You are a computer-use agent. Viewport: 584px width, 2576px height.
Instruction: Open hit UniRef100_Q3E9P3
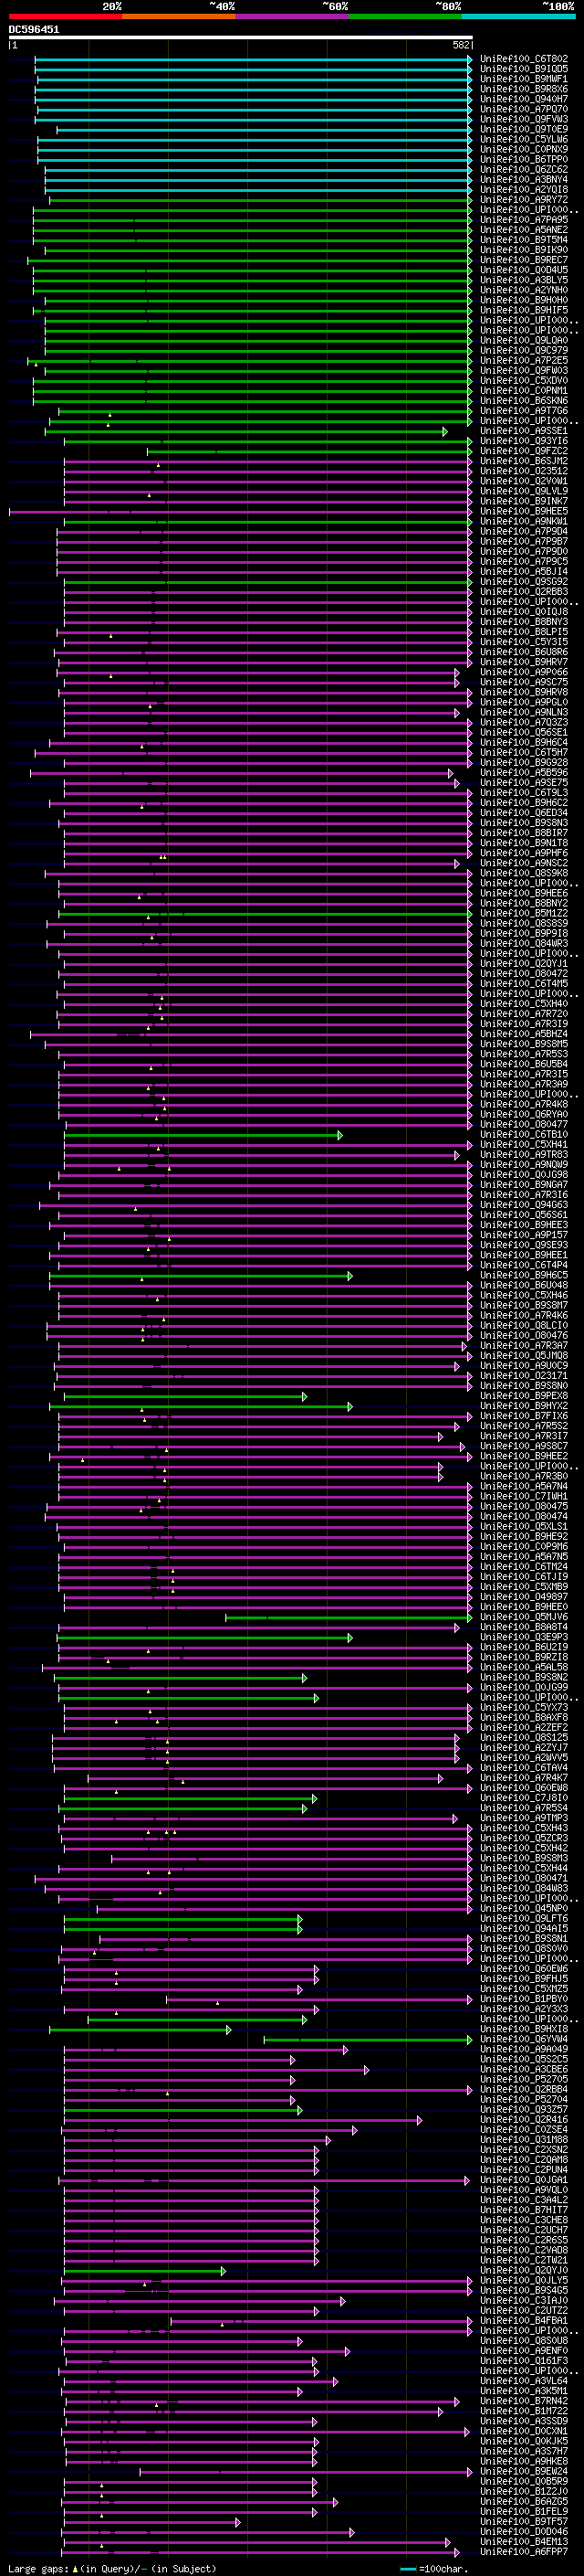pyautogui.click(x=524, y=1638)
